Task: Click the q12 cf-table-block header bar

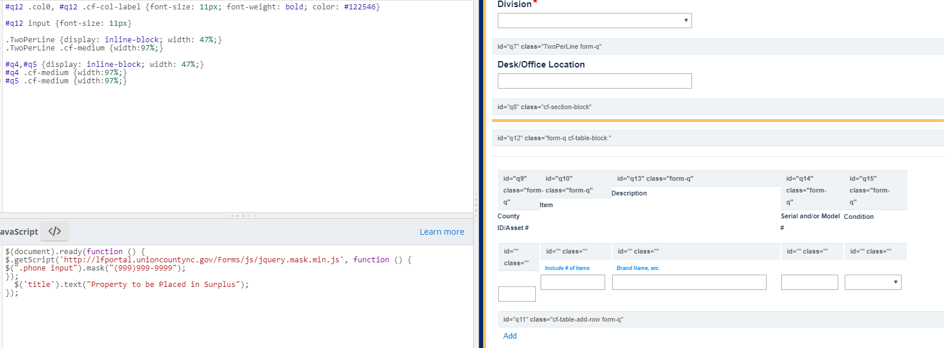Action: point(716,138)
